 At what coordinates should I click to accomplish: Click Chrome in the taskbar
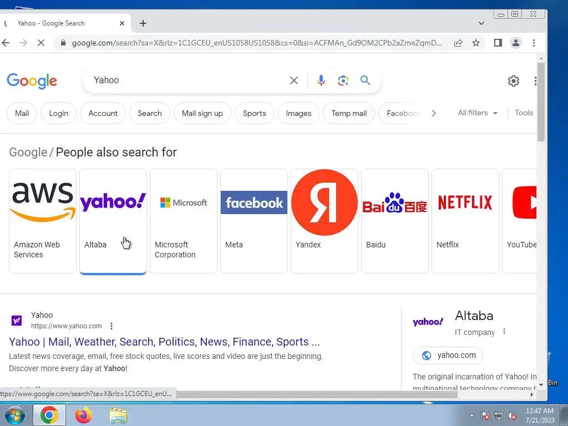49,415
